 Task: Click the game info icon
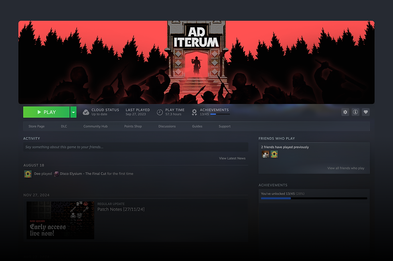pyautogui.click(x=355, y=112)
